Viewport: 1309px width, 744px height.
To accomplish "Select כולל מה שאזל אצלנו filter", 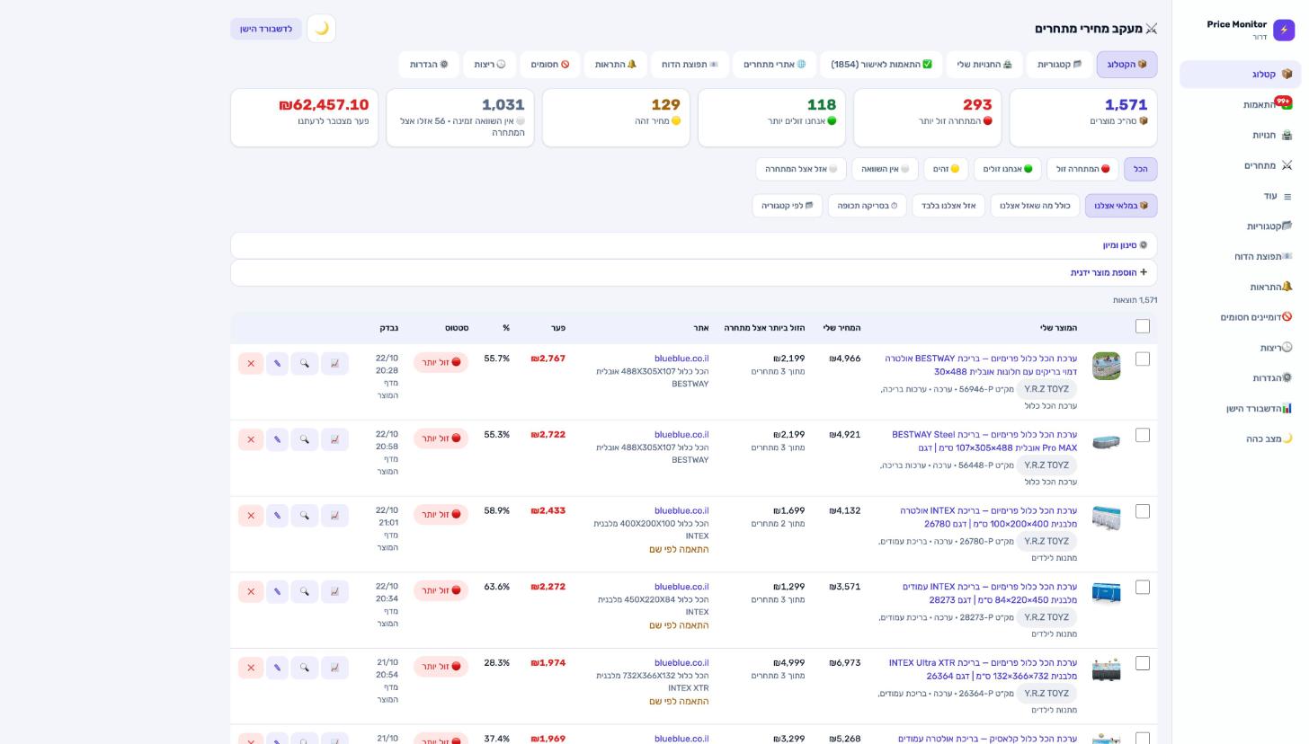I will pyautogui.click(x=1035, y=206).
